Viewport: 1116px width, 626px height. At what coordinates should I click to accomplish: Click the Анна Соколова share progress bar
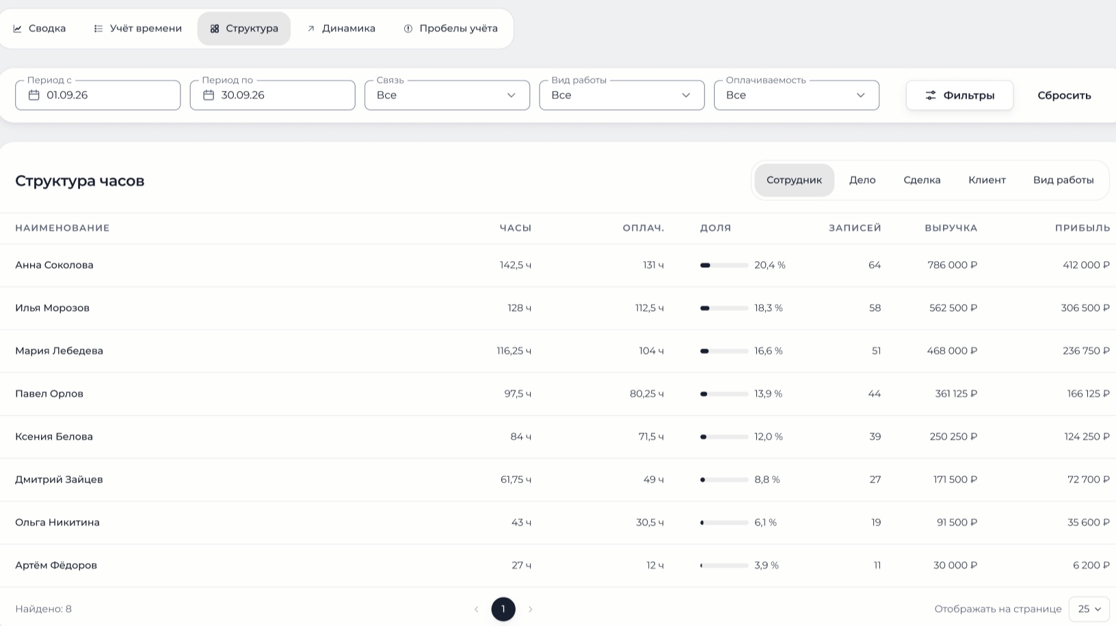[x=724, y=265]
